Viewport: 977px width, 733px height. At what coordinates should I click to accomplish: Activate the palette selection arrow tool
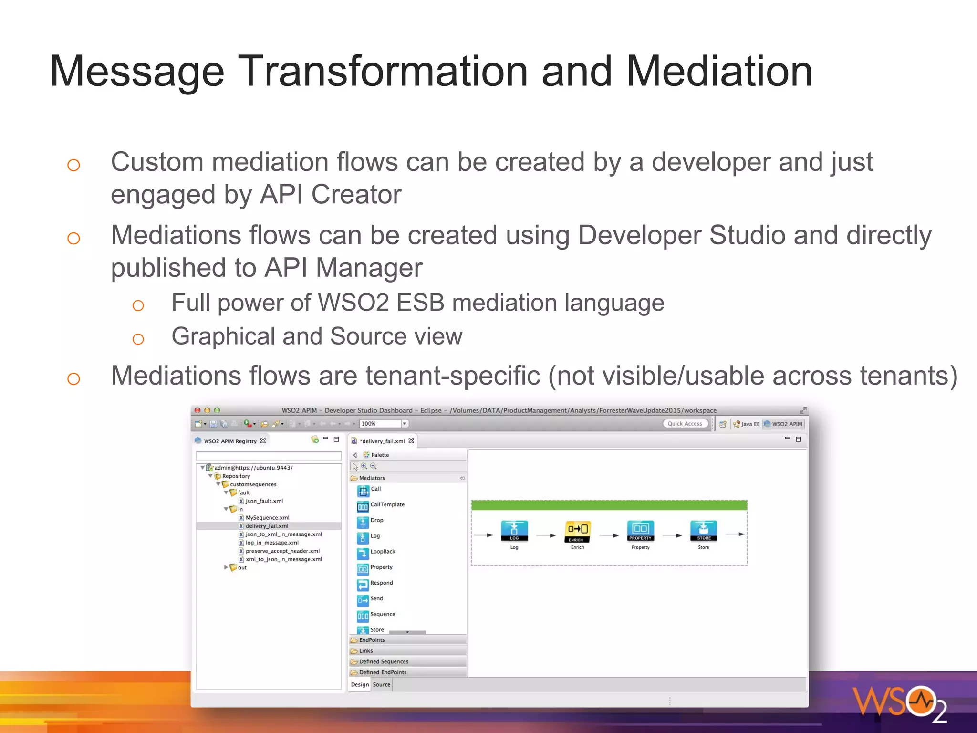click(355, 466)
